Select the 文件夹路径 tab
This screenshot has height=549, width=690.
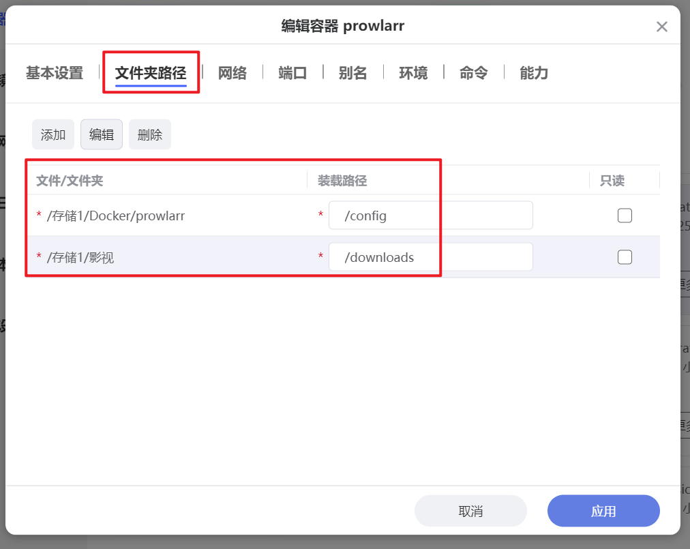point(151,73)
